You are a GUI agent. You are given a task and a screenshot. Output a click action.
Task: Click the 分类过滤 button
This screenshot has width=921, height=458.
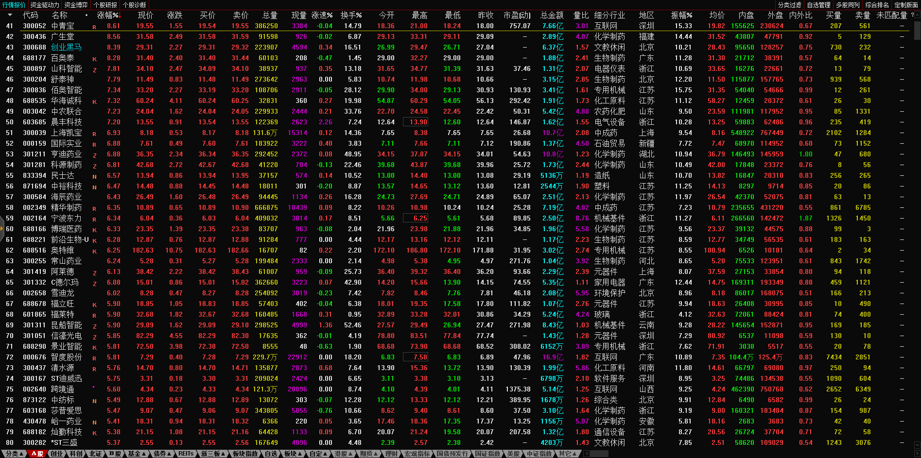point(789,5)
